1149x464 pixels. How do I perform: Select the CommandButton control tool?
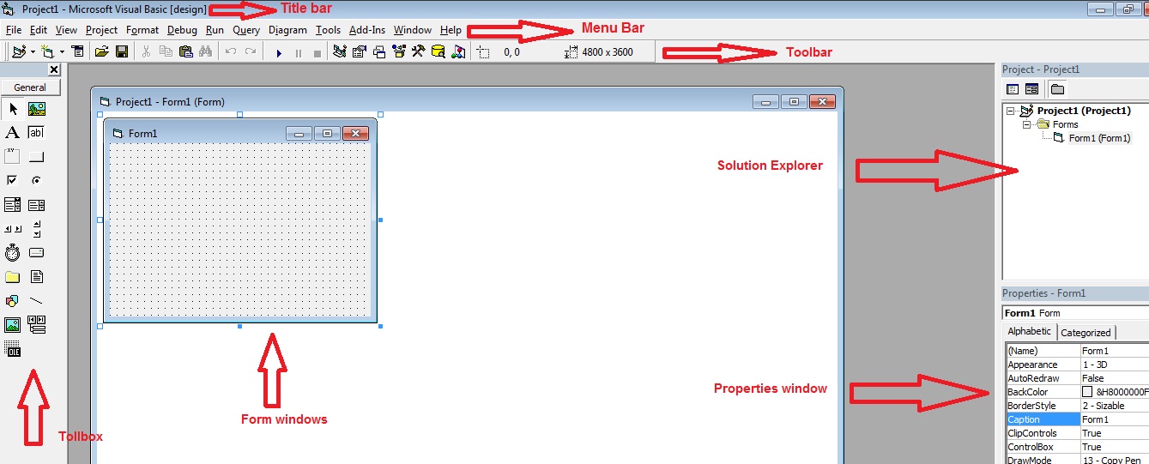37,156
